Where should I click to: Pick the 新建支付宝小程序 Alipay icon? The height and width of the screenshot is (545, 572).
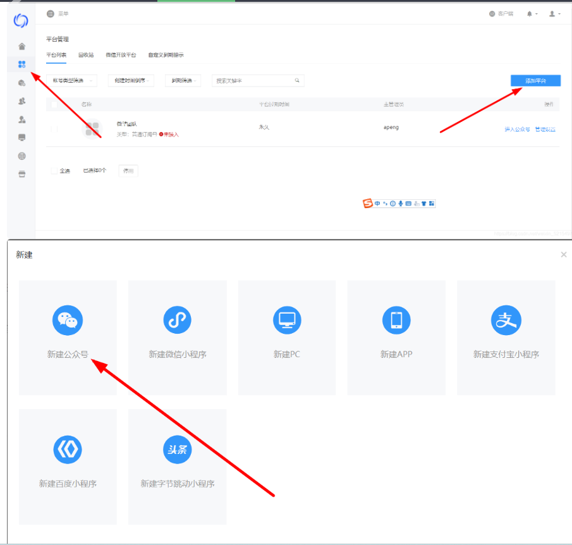(x=506, y=321)
